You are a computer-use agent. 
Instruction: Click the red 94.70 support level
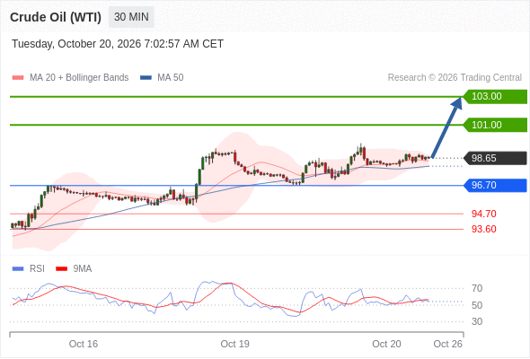pyautogui.click(x=484, y=214)
